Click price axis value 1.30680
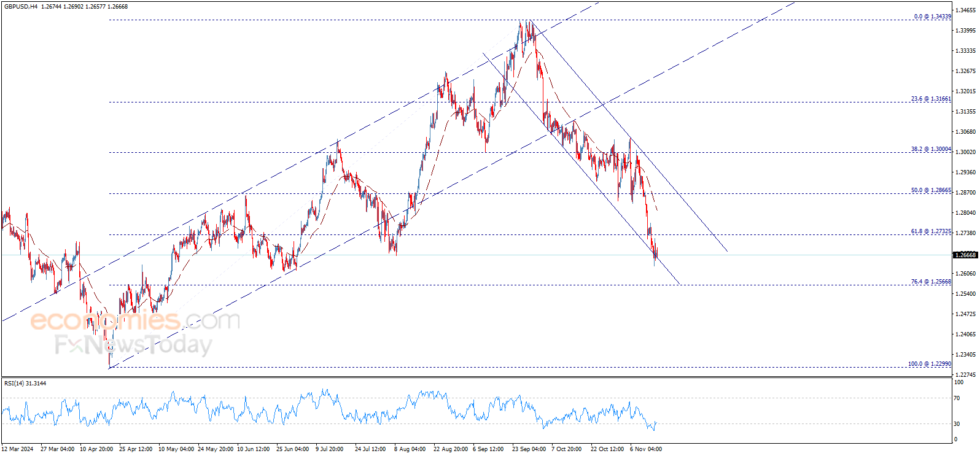Screen dimensions: 980x456 [x=966, y=132]
